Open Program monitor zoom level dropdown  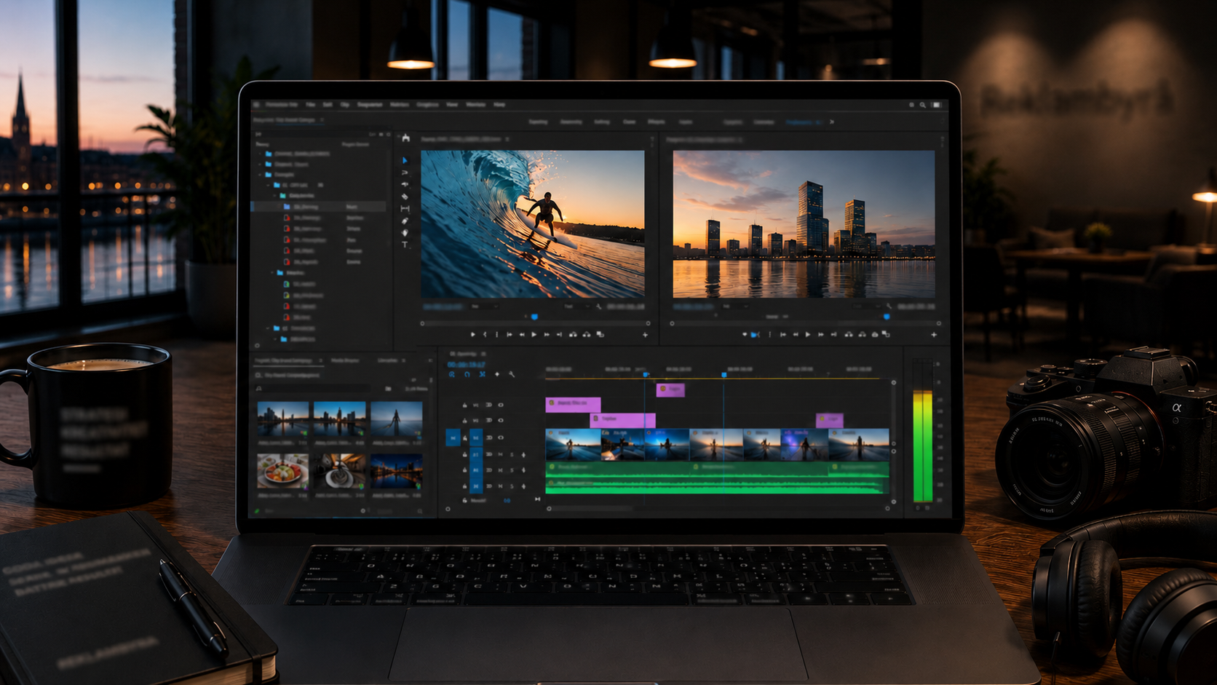pos(734,306)
